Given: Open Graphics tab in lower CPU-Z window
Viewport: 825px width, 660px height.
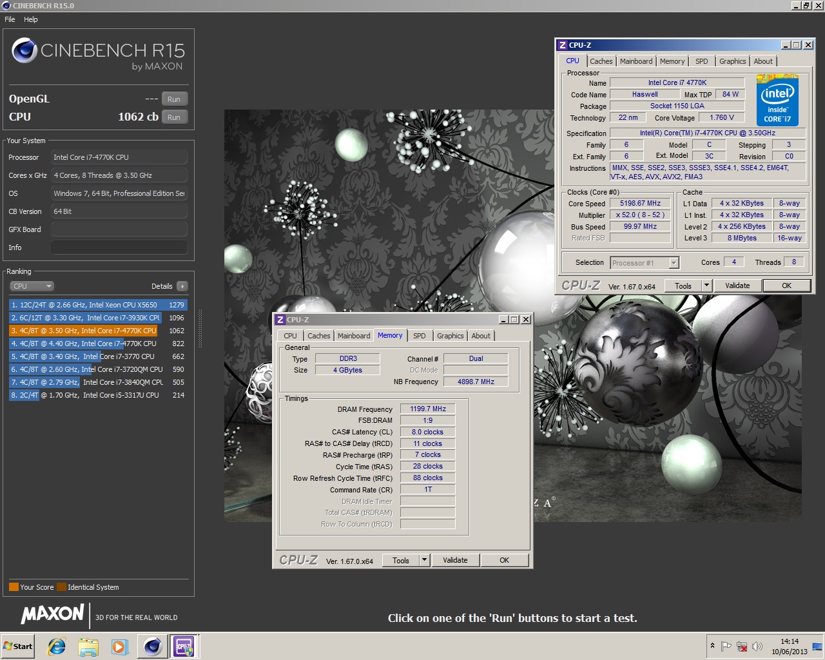Looking at the screenshot, I should point(451,336).
